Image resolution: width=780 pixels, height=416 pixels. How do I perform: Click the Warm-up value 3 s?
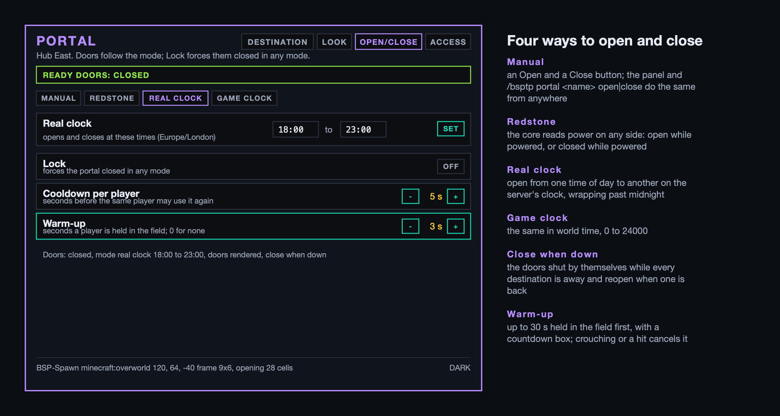coord(436,226)
